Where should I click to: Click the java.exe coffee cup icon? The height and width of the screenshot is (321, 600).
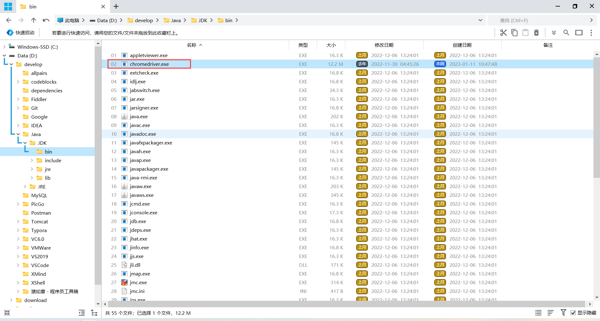point(124,116)
